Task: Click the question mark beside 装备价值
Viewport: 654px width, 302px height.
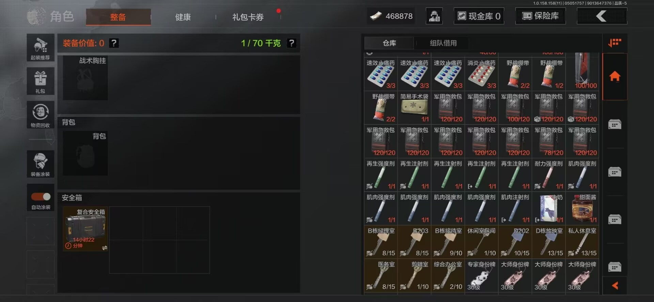Action: [x=114, y=43]
